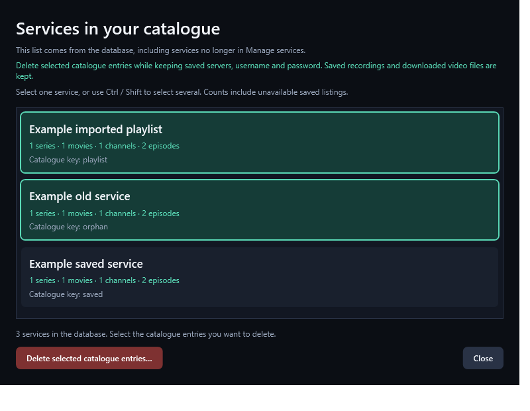Click 'This list comes from the database' line
Viewport: 530px width, 411px height.
(160, 50)
